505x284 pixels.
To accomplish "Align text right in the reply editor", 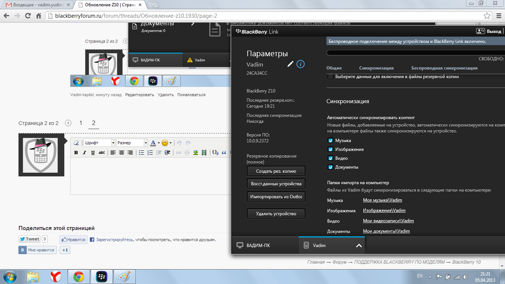I will (130, 152).
